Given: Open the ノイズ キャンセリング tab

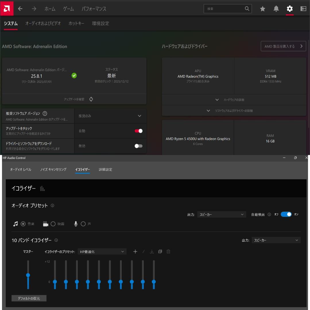Looking at the screenshot, I should 53,170.
